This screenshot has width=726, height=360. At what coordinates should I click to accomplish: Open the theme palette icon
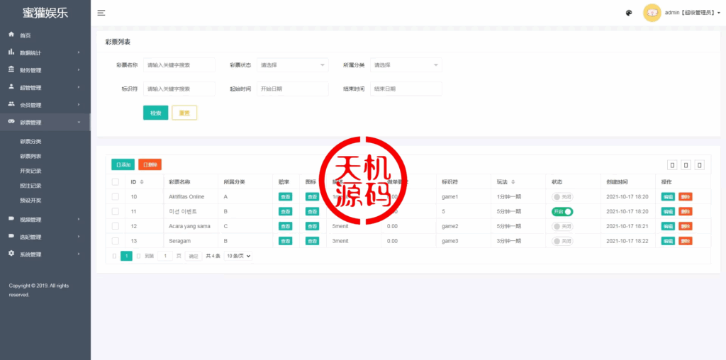point(628,13)
